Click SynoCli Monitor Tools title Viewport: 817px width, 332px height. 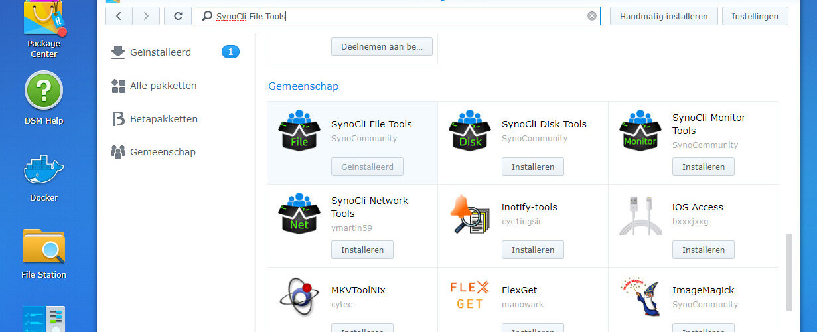(x=709, y=124)
